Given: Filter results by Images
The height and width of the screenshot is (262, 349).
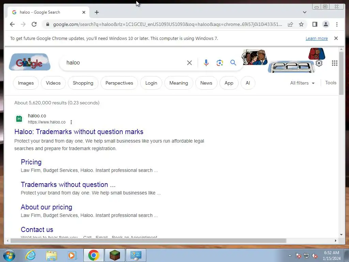Looking at the screenshot, I should click(x=26, y=83).
